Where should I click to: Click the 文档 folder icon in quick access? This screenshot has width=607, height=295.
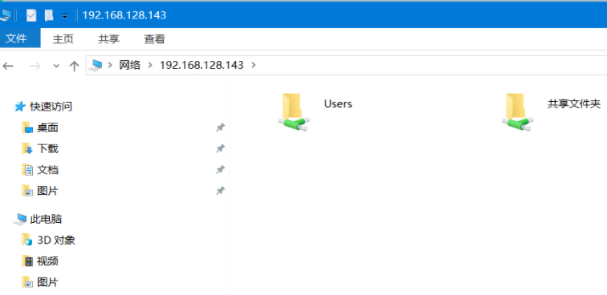[26, 170]
